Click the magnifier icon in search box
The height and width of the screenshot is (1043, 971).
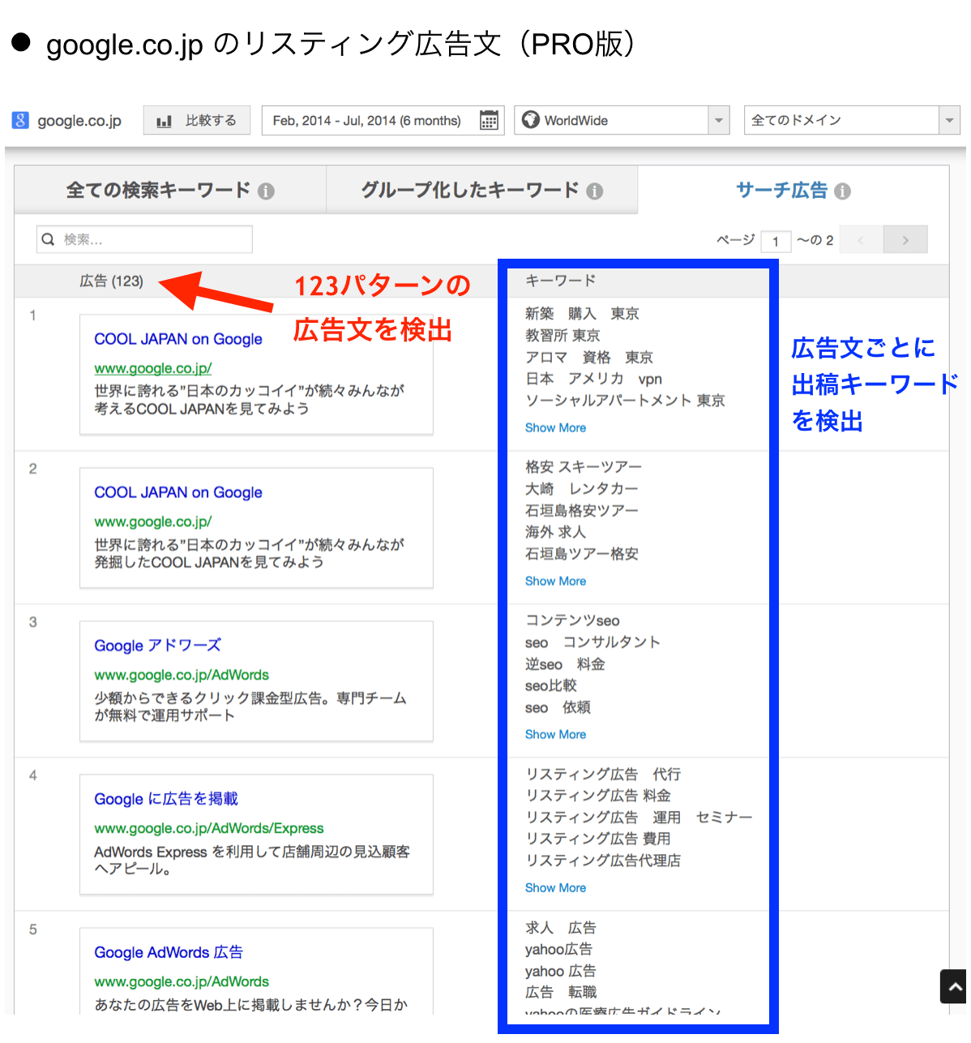point(48,239)
